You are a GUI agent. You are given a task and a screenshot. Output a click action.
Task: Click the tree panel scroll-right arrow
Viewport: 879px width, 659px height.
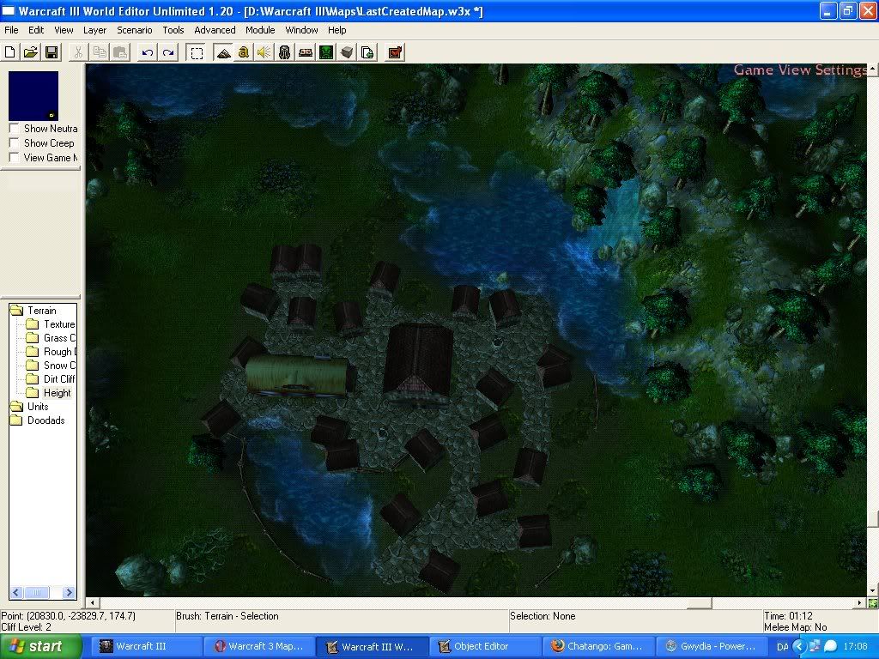pos(69,592)
